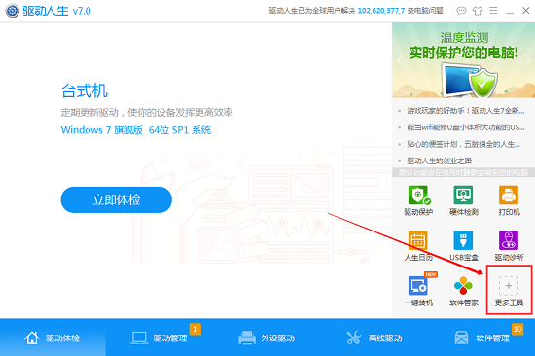Show next banner with right arrow
The image size is (535, 356).
pos(528,60)
